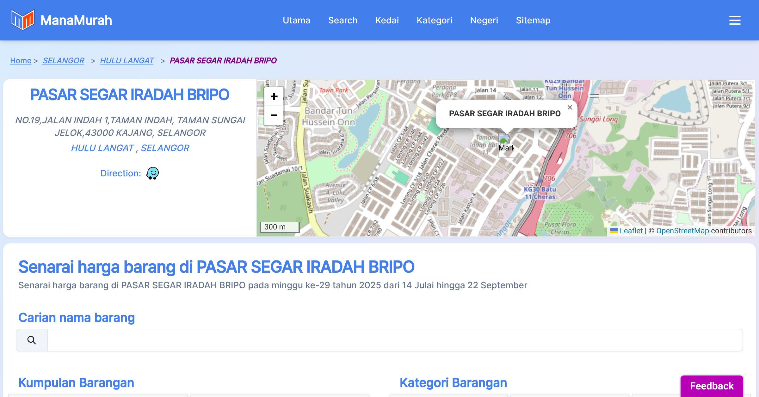
Task: Zoom in on the map
Action: pyautogui.click(x=274, y=96)
